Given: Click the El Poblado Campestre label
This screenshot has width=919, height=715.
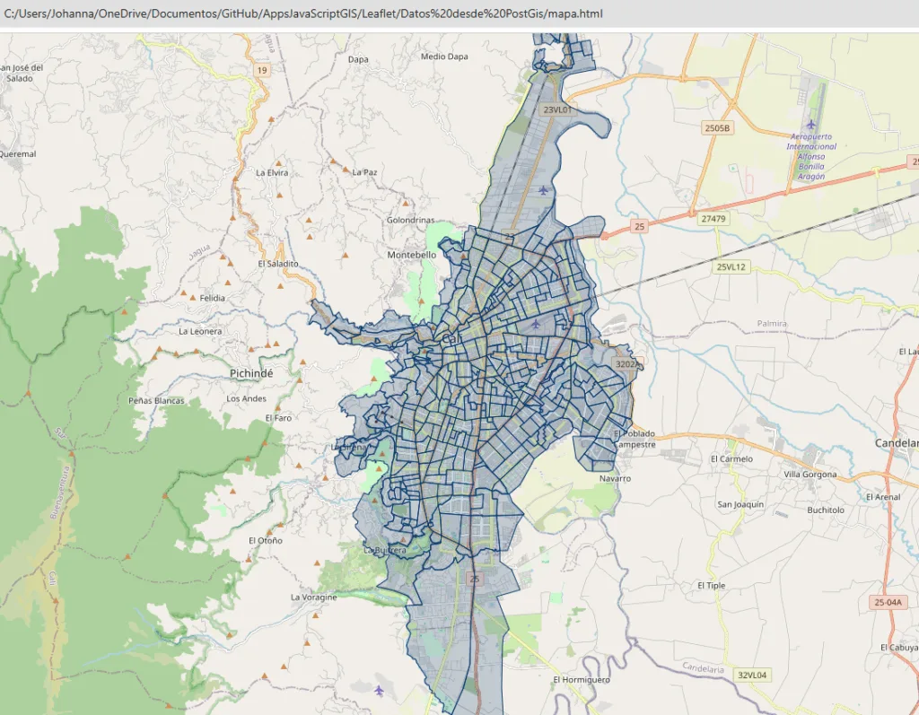Looking at the screenshot, I should point(635,439).
